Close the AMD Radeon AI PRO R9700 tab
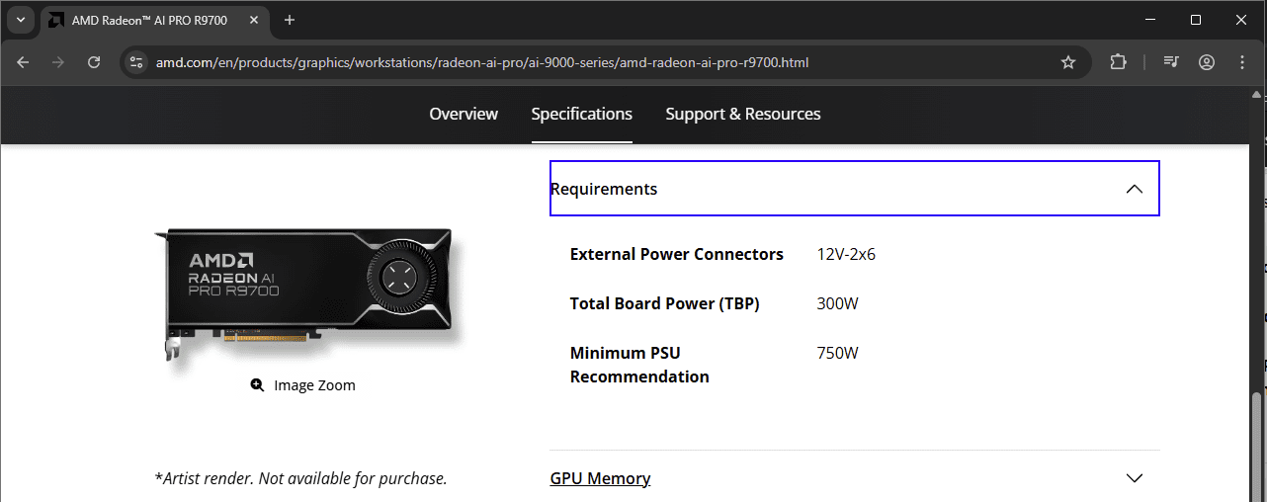Screen dimensions: 1267x502 pos(256,20)
